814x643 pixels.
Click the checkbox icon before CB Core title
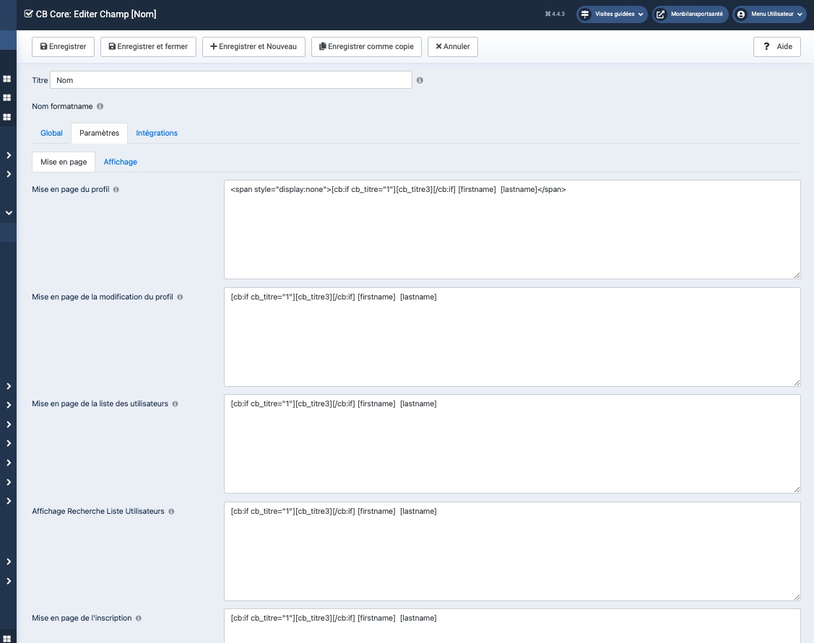coord(29,14)
